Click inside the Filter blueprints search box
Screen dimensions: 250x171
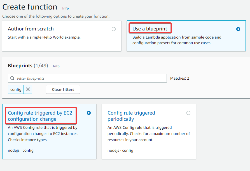[84, 78]
